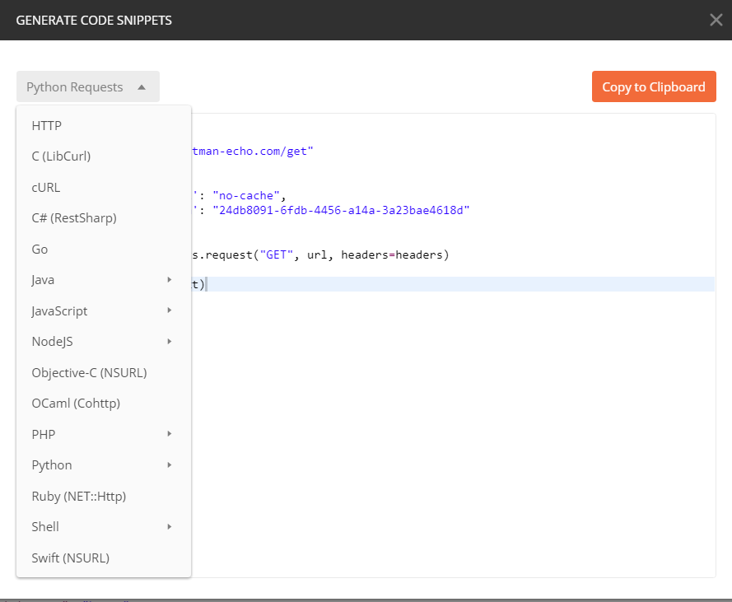This screenshot has height=602, width=732.
Task: Open the Shell submenu
Action: pyautogui.click(x=44, y=526)
